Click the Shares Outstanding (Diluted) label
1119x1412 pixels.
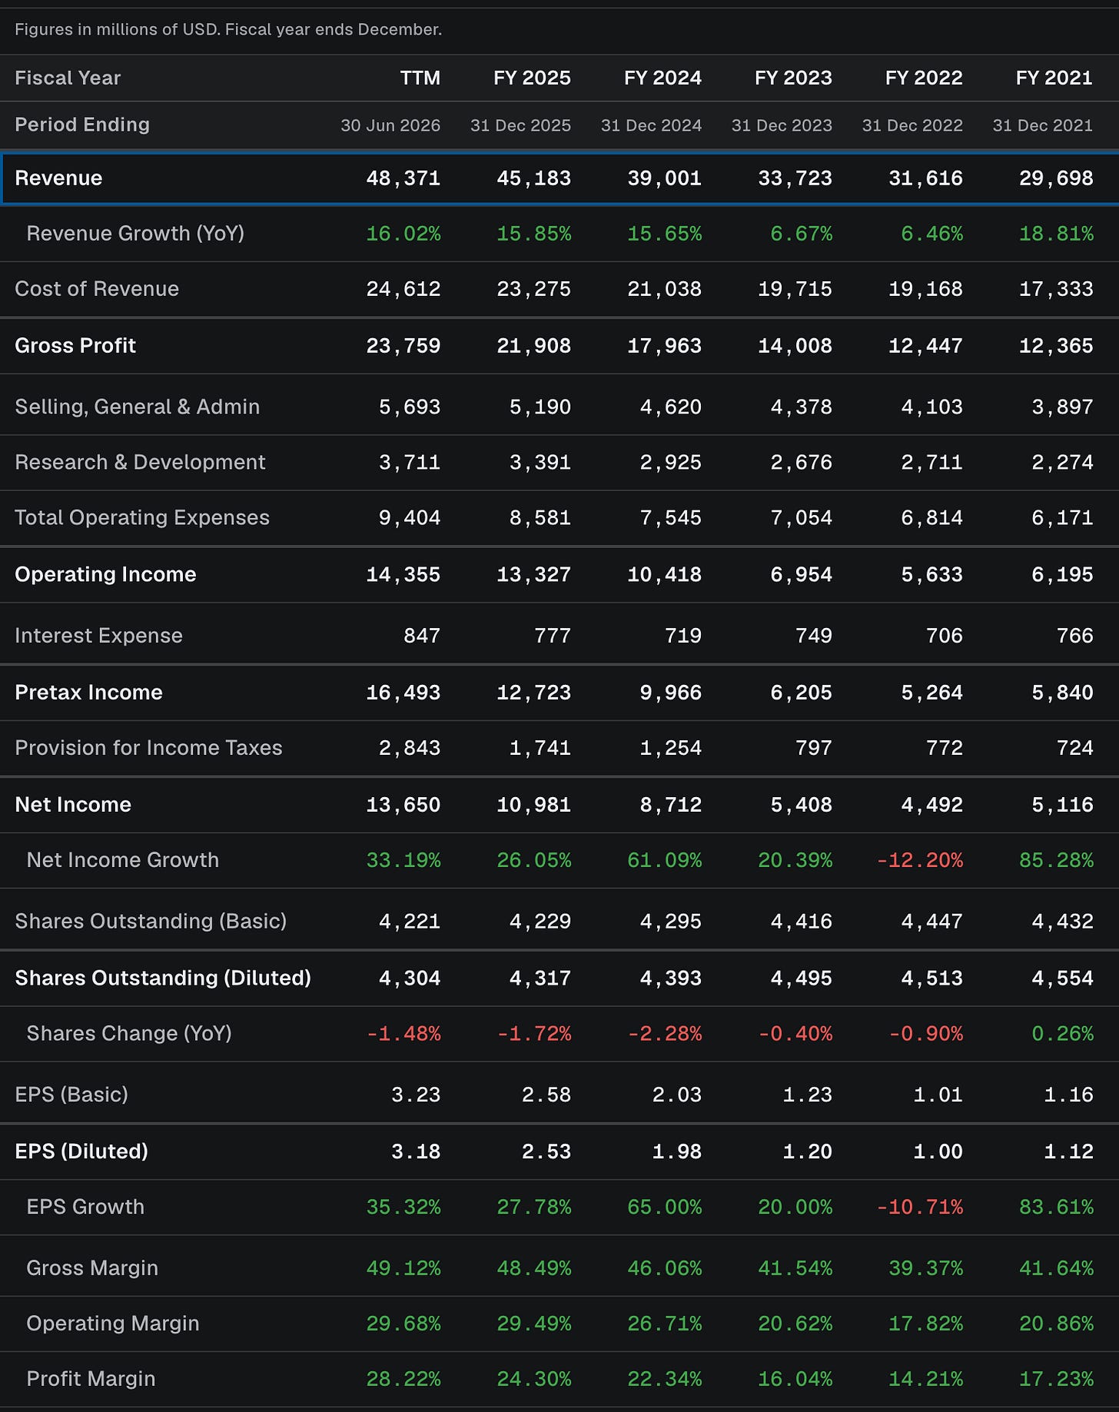(x=163, y=978)
